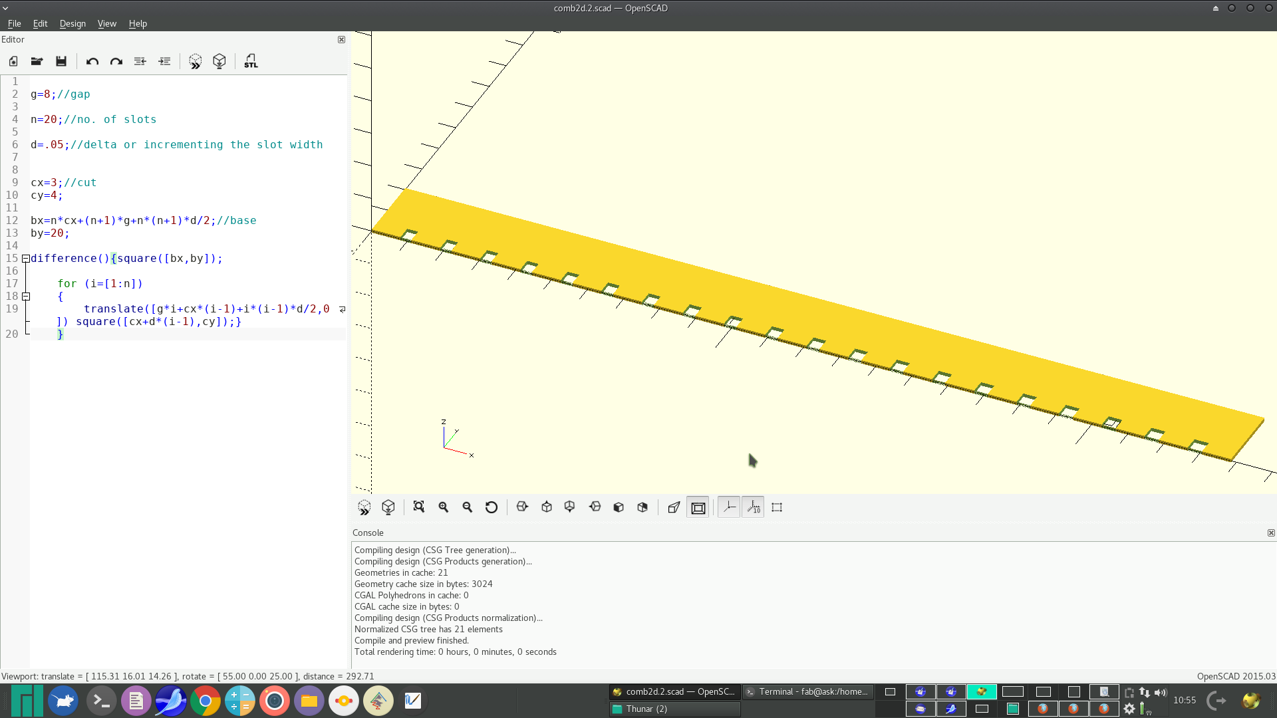Collapse the for-loop fold marker at line 18
Image resolution: width=1277 pixels, height=718 pixels.
click(x=26, y=297)
